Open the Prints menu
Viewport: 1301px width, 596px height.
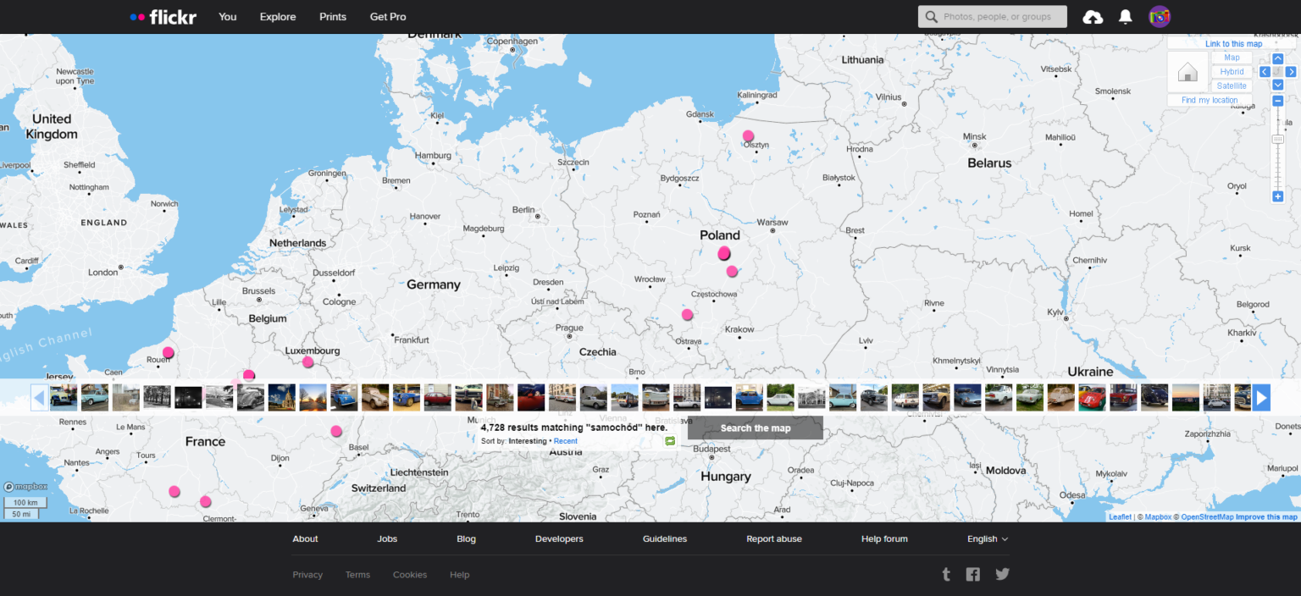coord(332,16)
